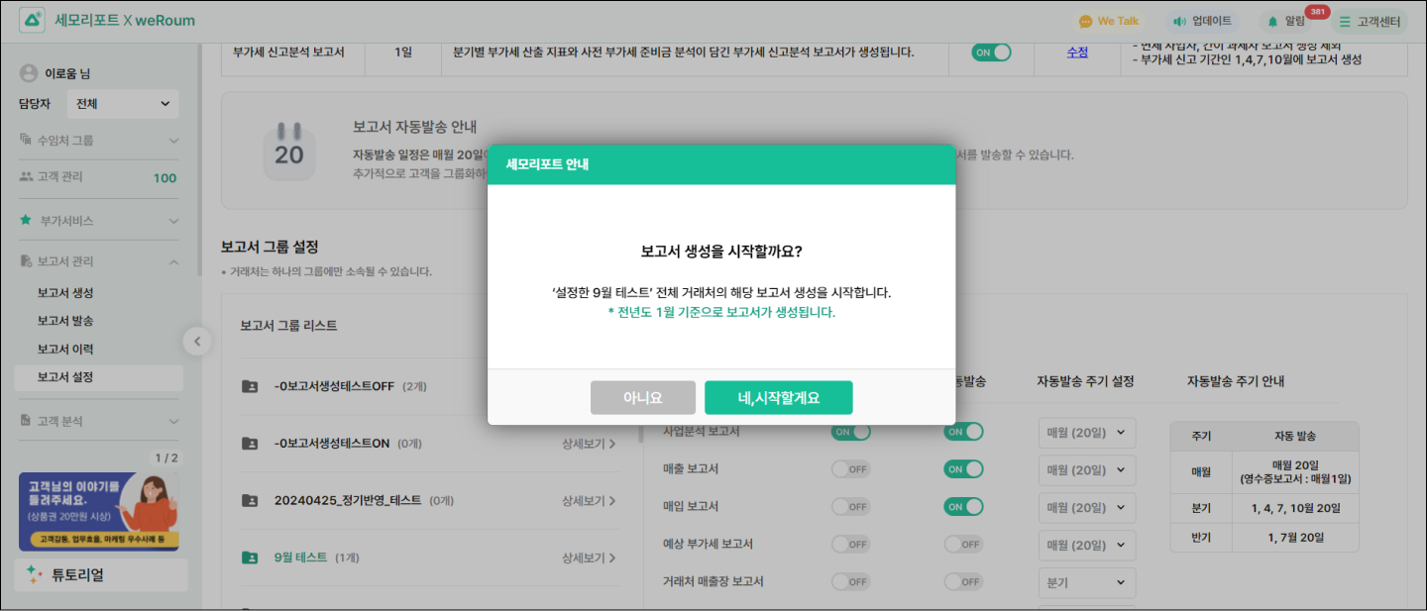Click the 세모리포트 logo icon
The height and width of the screenshot is (611, 1427).
click(32, 20)
